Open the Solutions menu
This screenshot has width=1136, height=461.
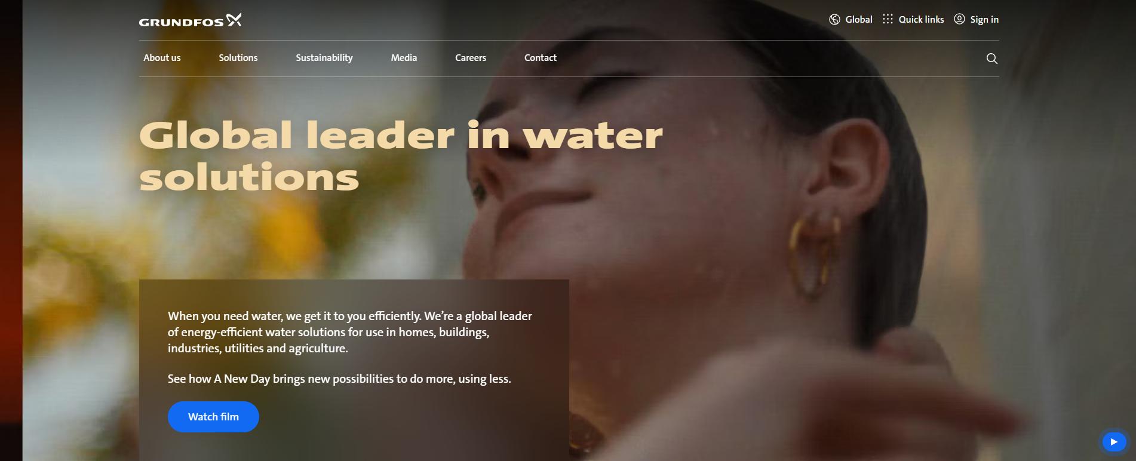point(238,58)
